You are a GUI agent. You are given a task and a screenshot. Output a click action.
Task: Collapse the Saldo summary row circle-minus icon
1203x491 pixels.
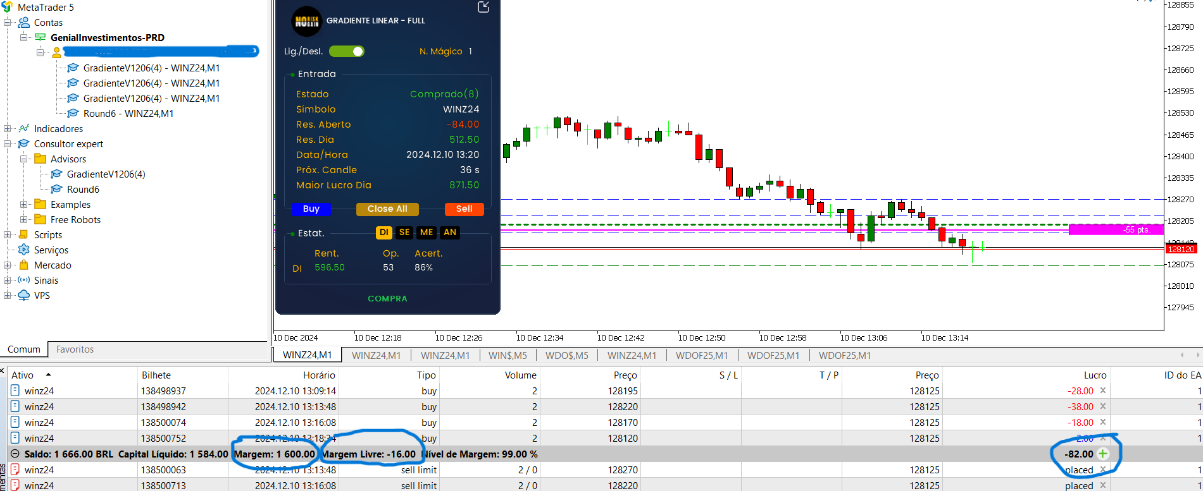coord(15,454)
